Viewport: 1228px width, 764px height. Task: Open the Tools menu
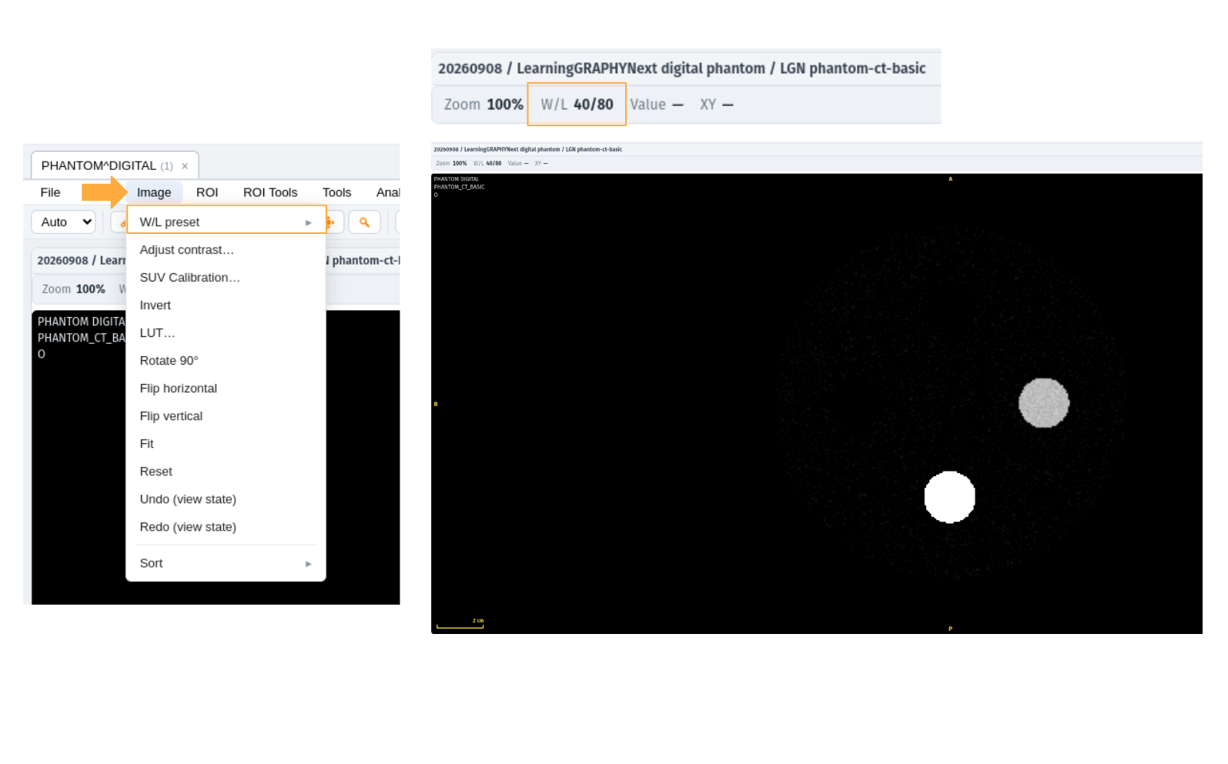point(336,192)
